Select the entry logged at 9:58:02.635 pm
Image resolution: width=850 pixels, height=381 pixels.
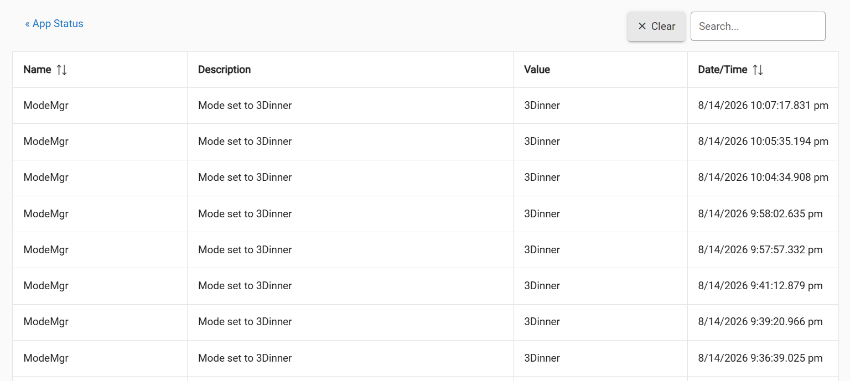(426, 214)
